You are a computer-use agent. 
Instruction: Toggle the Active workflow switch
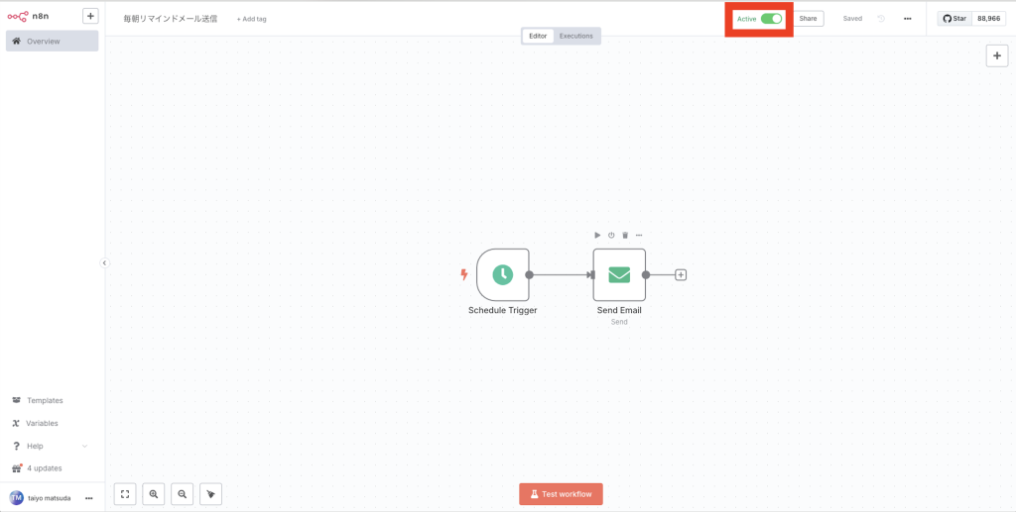[x=771, y=19]
